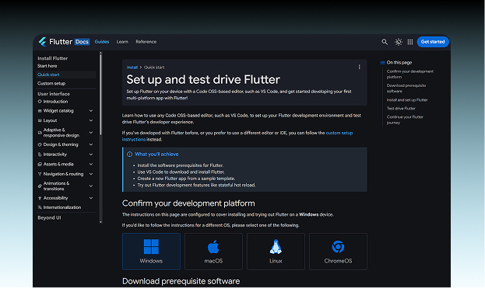Click the sidebar scroll down arrow
Viewport: 485px width, 288px height.
(100, 222)
